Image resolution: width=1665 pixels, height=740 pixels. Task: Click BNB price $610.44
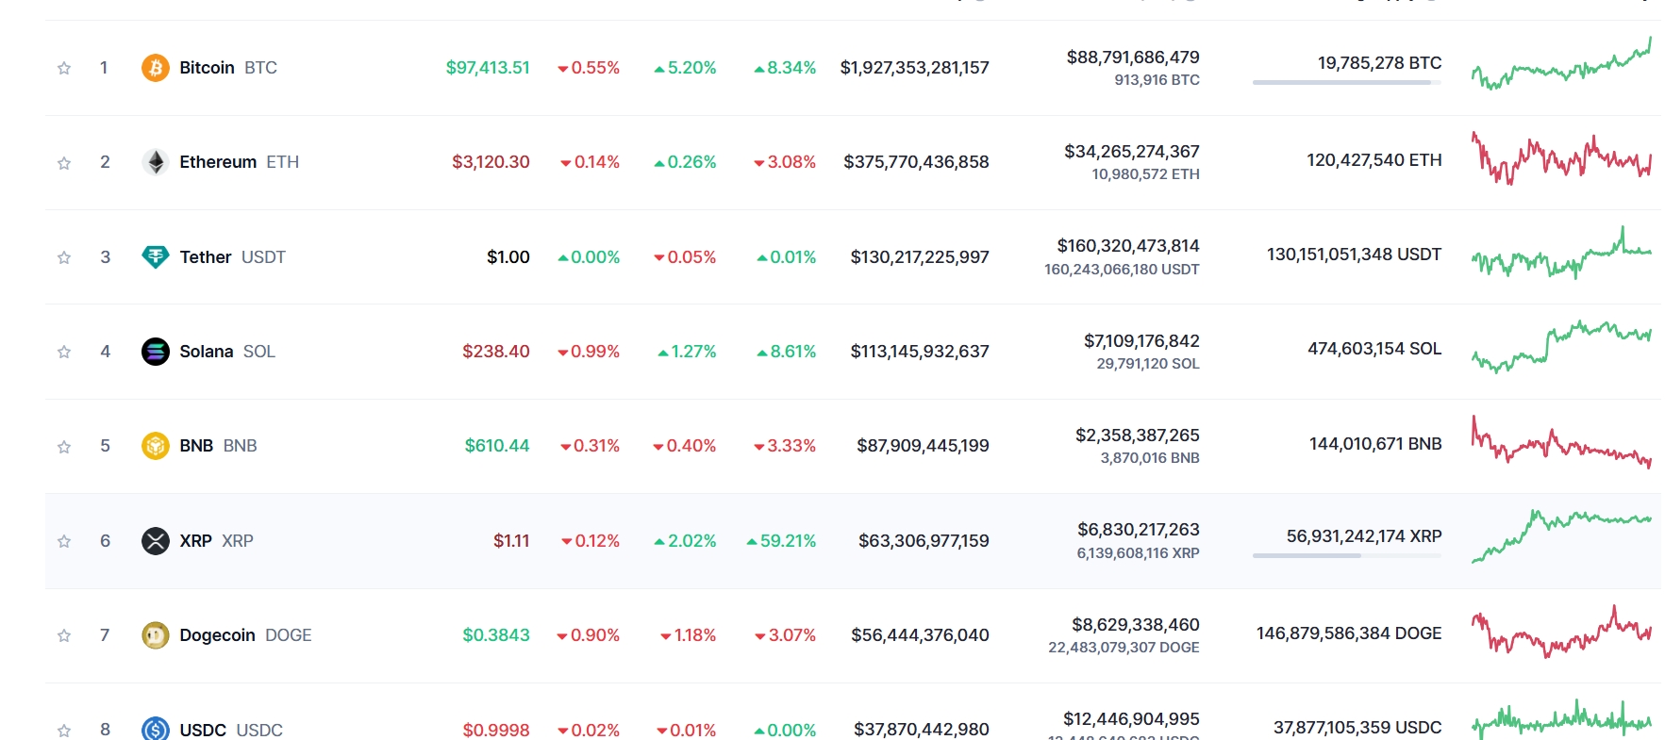(x=497, y=446)
